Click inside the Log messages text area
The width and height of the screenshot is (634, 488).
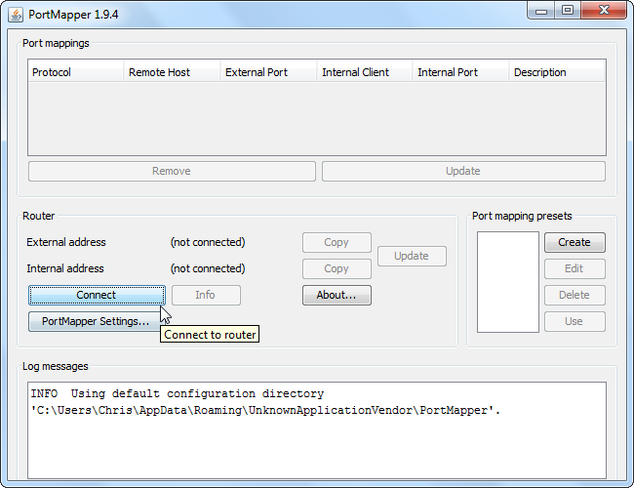[317, 430]
